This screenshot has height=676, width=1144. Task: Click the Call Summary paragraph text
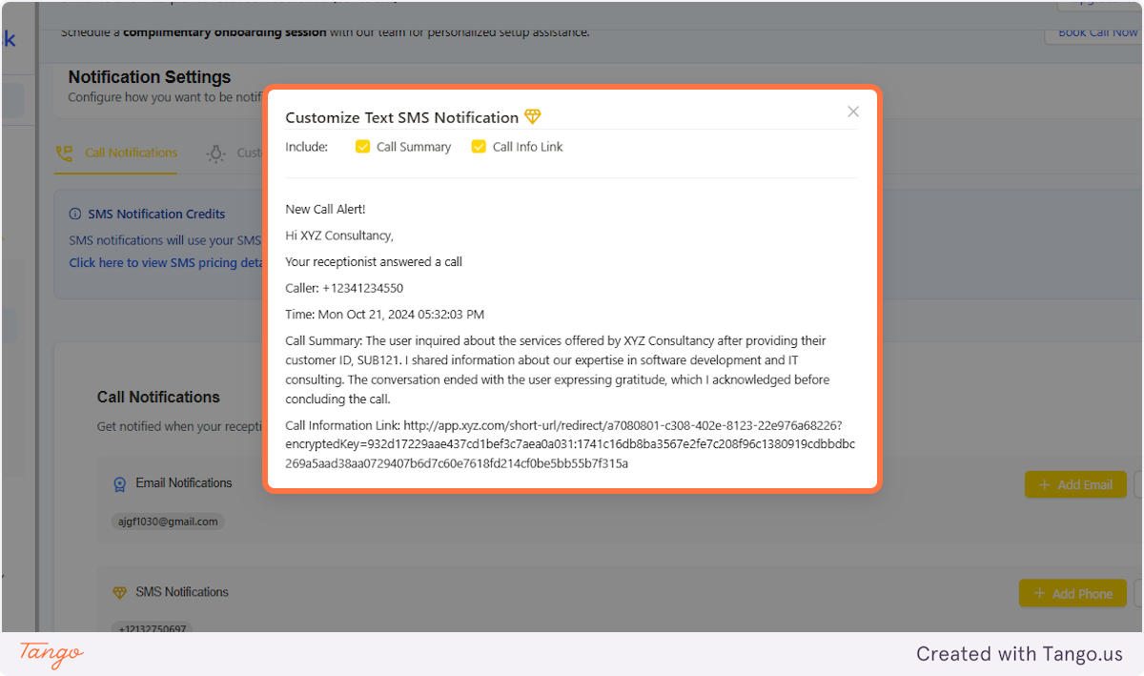click(558, 370)
